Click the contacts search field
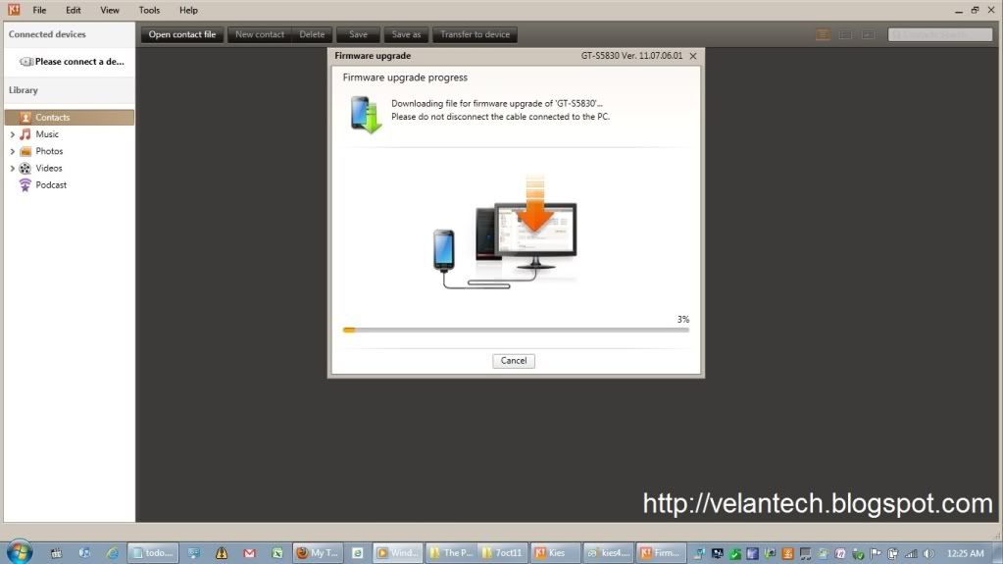This screenshot has width=1003, height=564. 939,34
